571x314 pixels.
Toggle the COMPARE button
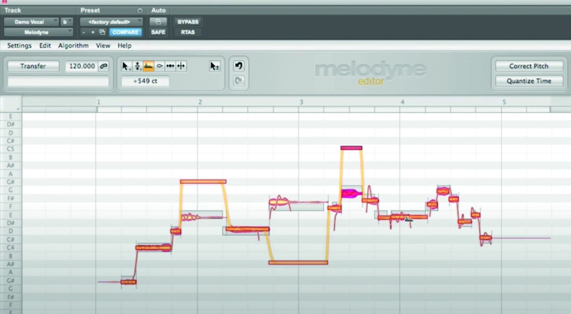pyautogui.click(x=125, y=32)
